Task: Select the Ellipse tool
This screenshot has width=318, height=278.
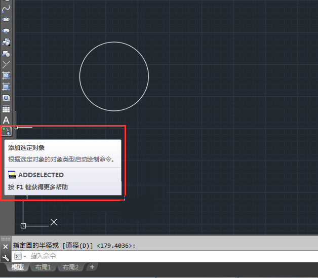Action: pos(6,19)
